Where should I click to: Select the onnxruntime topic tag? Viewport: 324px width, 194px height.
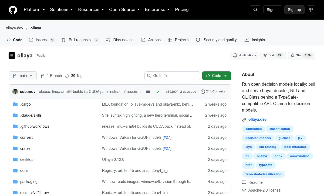pyautogui.click(x=299, y=156)
